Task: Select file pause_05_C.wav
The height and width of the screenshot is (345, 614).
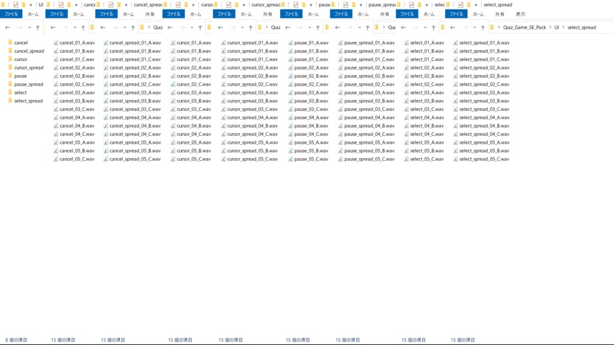Action: click(308, 159)
